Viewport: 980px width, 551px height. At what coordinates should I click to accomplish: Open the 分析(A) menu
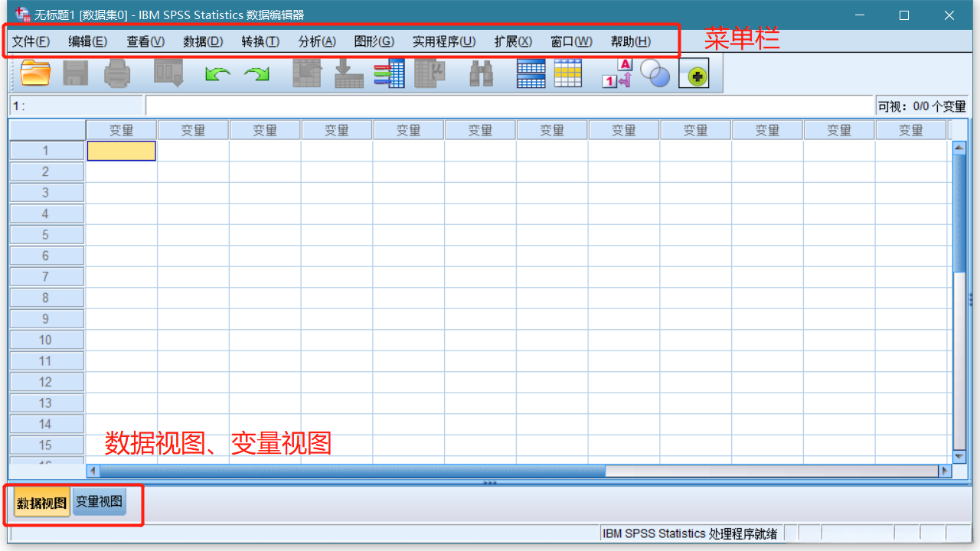pyautogui.click(x=316, y=41)
